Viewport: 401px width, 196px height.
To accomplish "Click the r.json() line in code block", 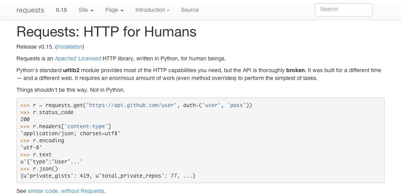I will pos(46,169).
